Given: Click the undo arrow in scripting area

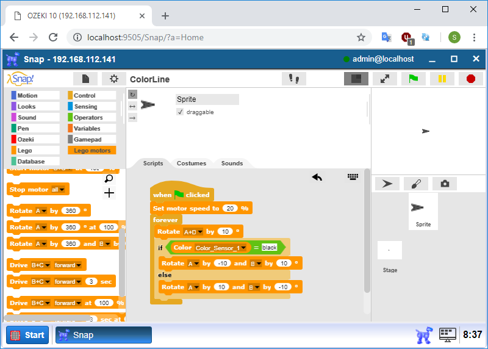Looking at the screenshot, I should [317, 177].
